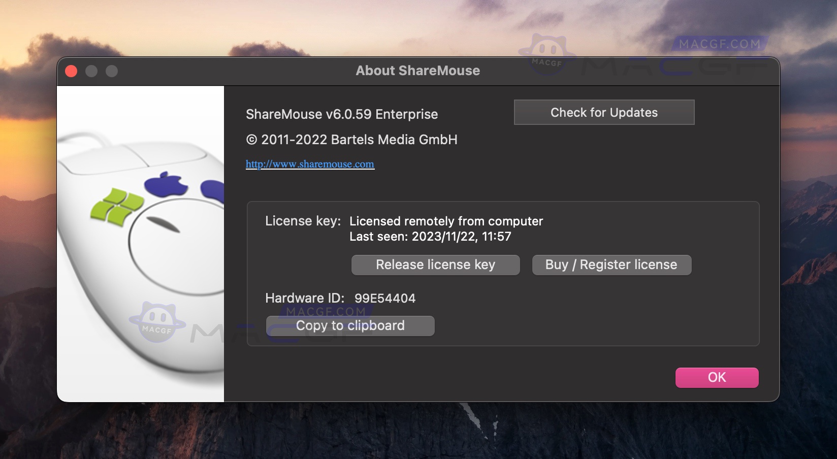The width and height of the screenshot is (837, 459).
Task: Click the License key status text
Action: point(445,221)
